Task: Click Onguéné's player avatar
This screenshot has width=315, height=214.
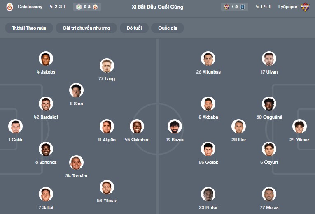Action: pos(269,104)
